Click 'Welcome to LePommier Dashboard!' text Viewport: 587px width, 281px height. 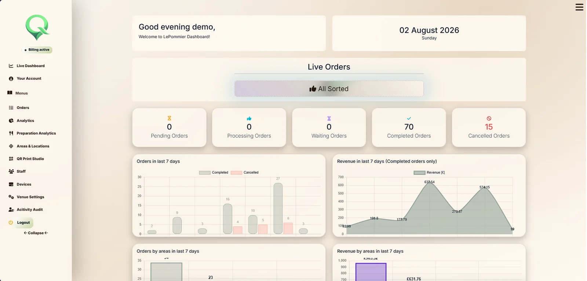click(x=174, y=37)
